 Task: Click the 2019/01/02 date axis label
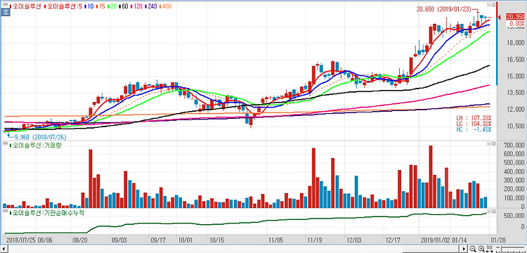click(x=434, y=240)
